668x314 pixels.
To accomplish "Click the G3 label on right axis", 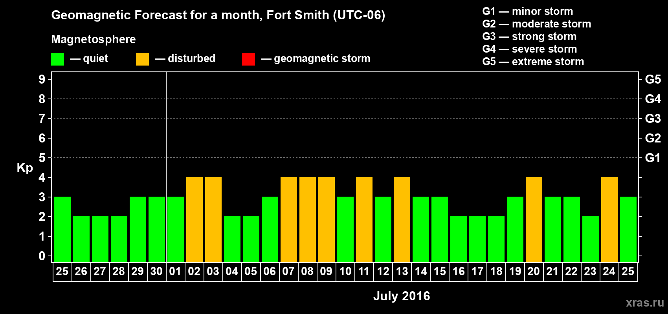I will [653, 119].
